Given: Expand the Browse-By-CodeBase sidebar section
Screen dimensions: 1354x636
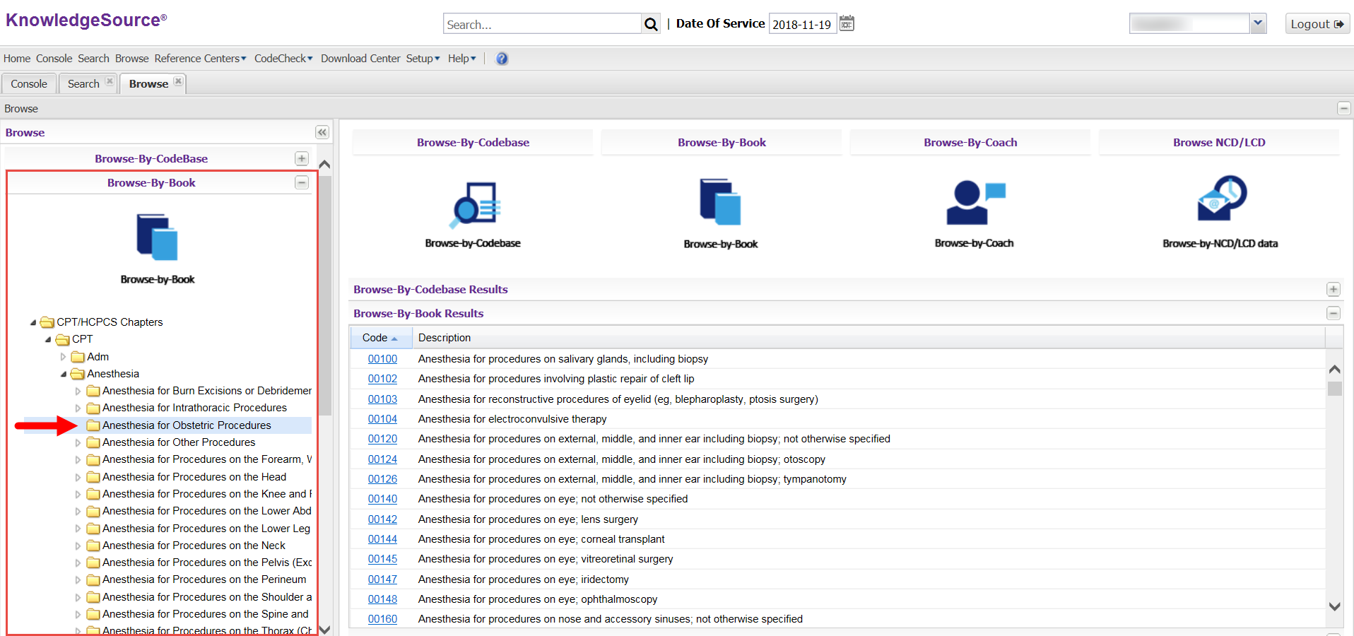Looking at the screenshot, I should (x=302, y=159).
